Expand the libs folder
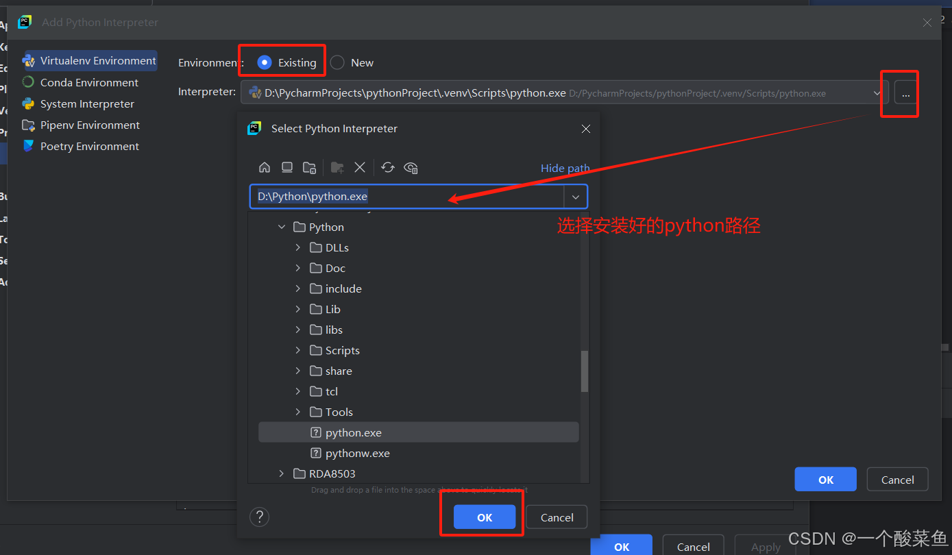952x555 pixels. [x=298, y=330]
